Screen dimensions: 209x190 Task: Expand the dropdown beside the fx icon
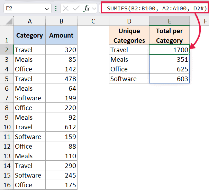94,9
